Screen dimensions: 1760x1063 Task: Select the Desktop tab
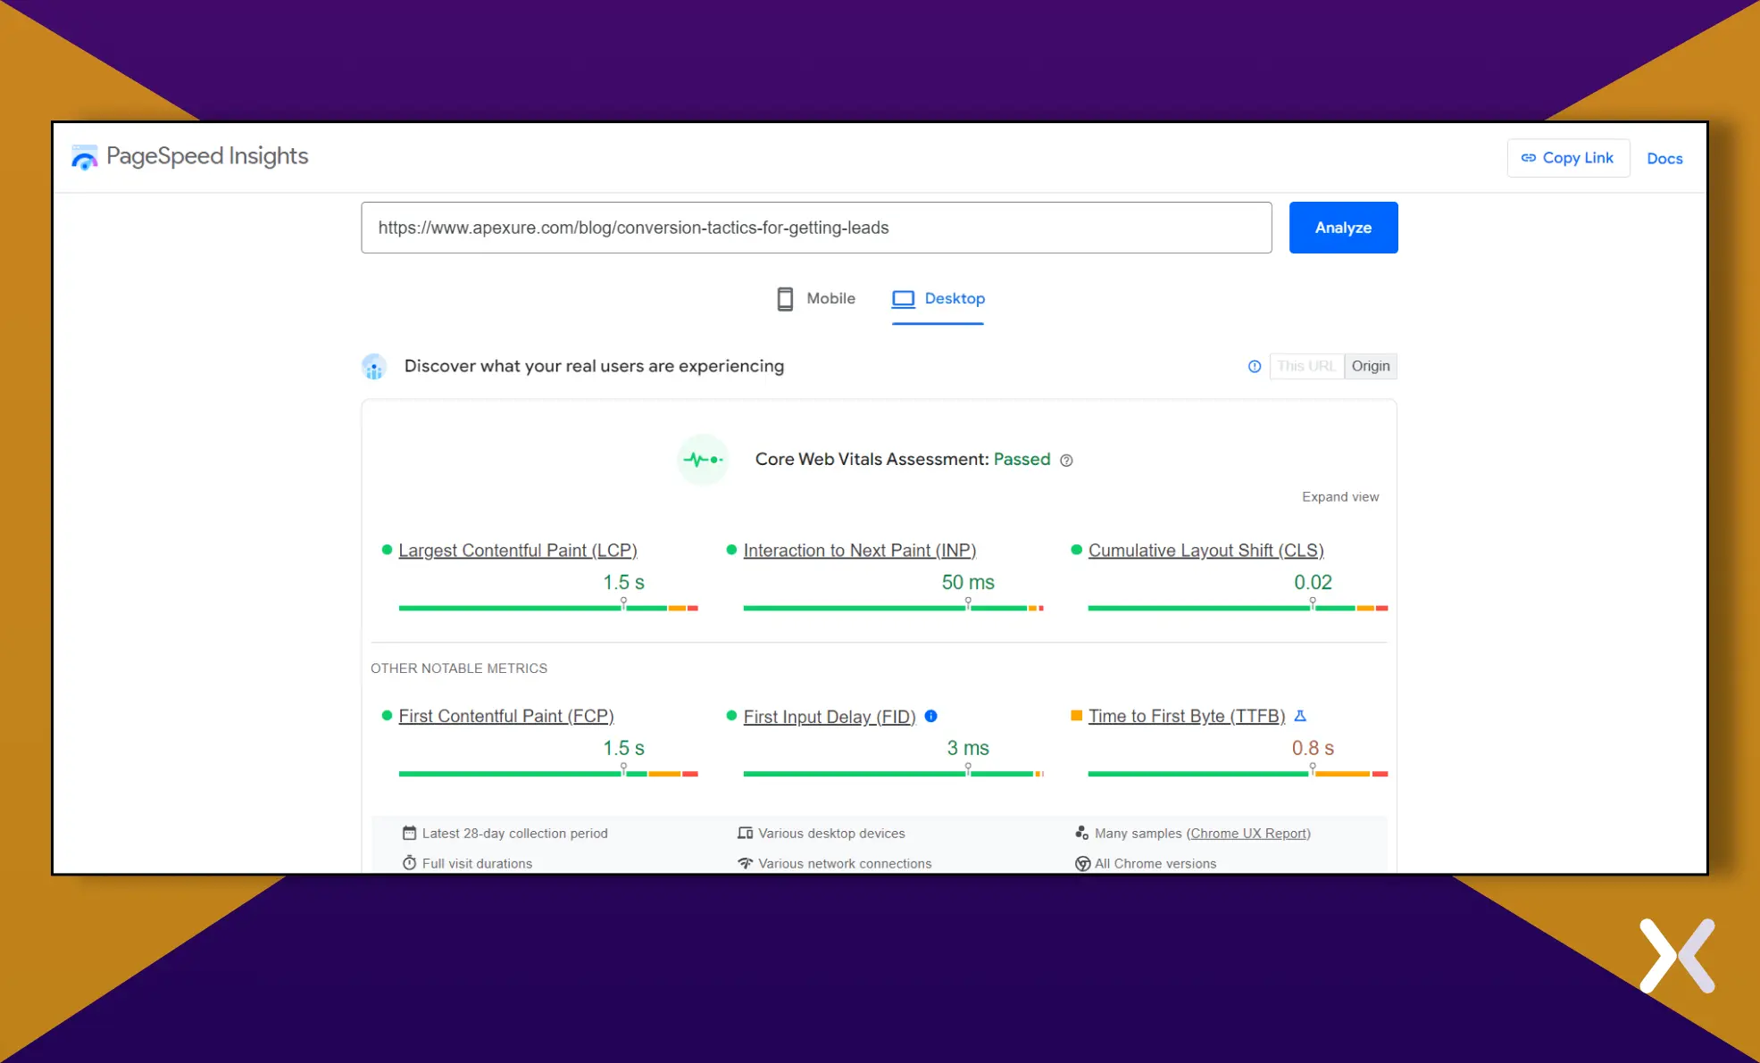pos(938,299)
